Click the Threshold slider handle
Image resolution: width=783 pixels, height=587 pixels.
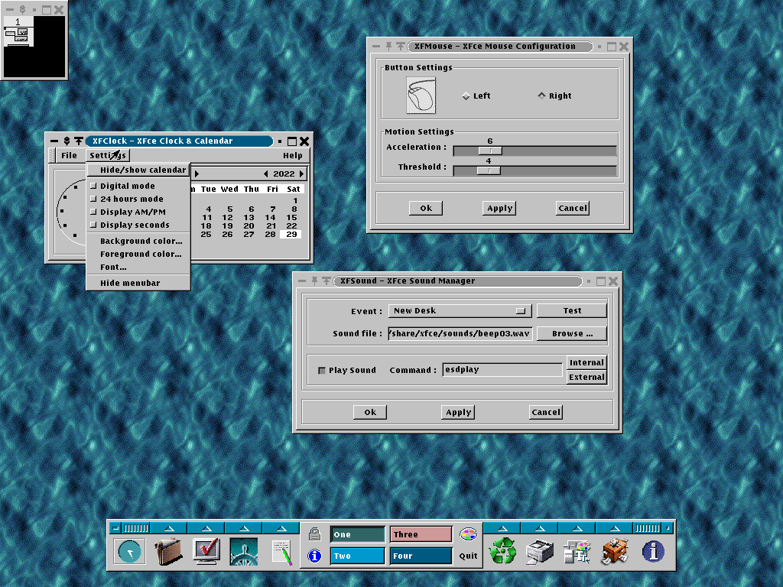point(489,170)
